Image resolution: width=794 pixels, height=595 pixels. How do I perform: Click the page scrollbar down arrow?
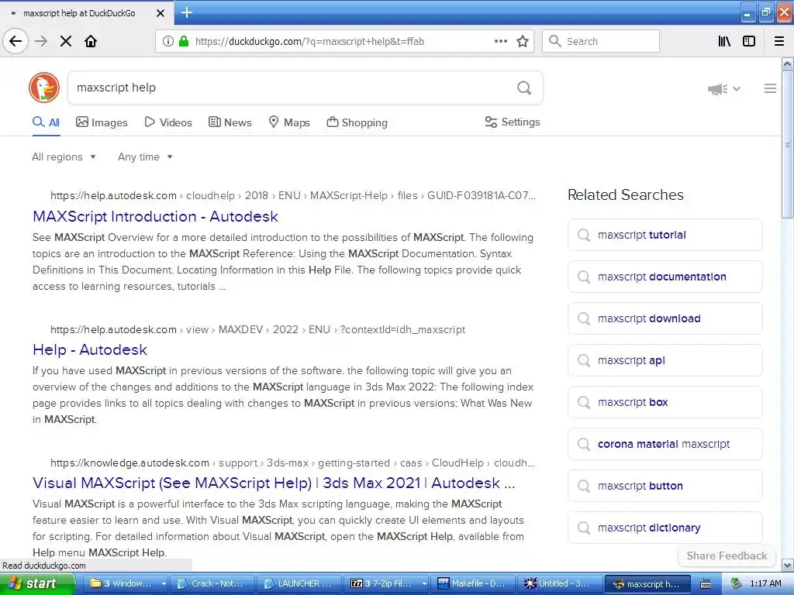[x=788, y=565]
